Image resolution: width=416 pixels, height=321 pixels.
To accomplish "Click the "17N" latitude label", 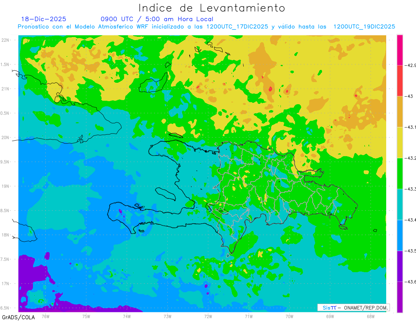I will point(6,284).
